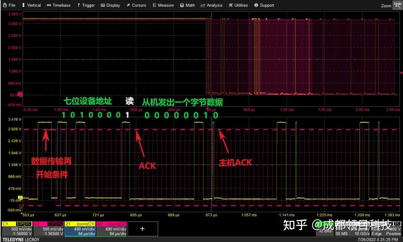The image size is (403, 242).
Task: Toggle channel C2 via its descriptor box
Action: 49,228
